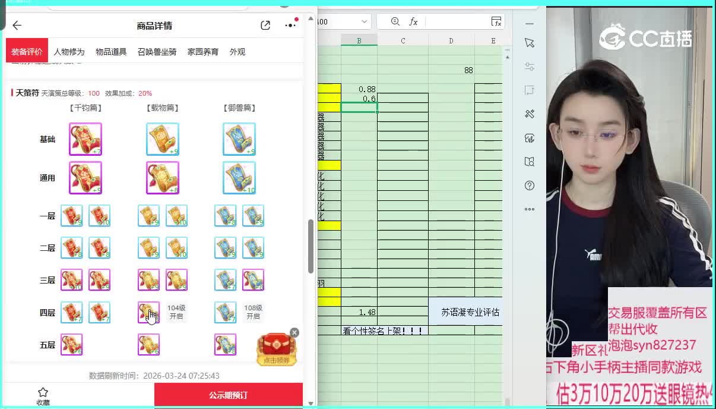
Task: Open the map/book icon in spreadsheet sidebar
Action: [x=530, y=162]
